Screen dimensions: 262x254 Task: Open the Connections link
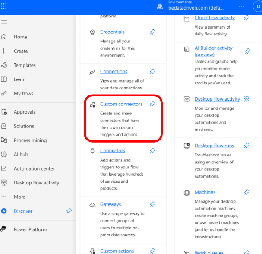(114, 72)
